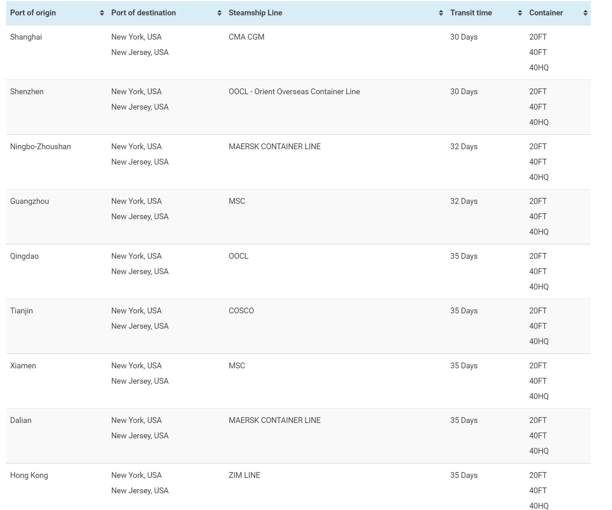Viewport: 612px width, 510px height.
Task: Select the 'Steamship Line' column header text
Action: pos(255,13)
